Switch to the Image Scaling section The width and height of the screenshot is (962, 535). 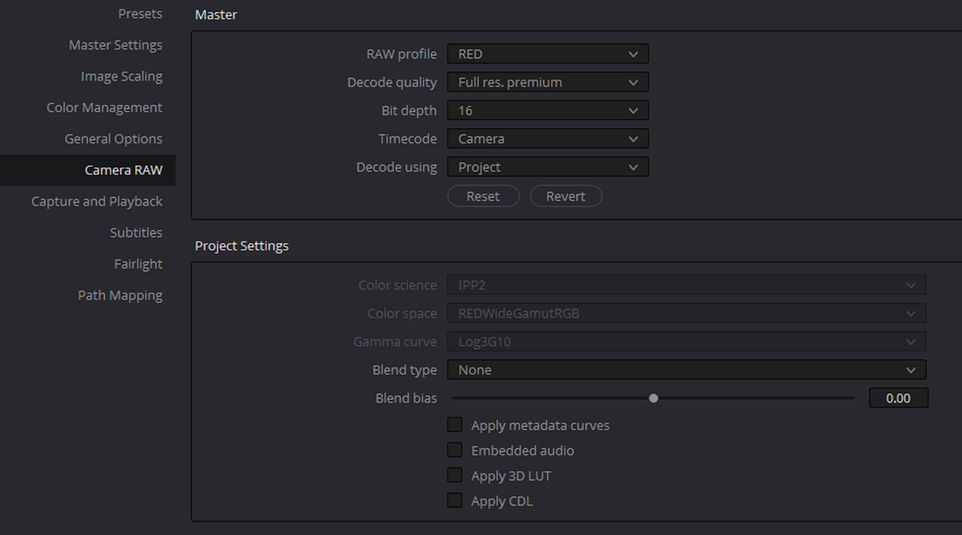(x=121, y=77)
